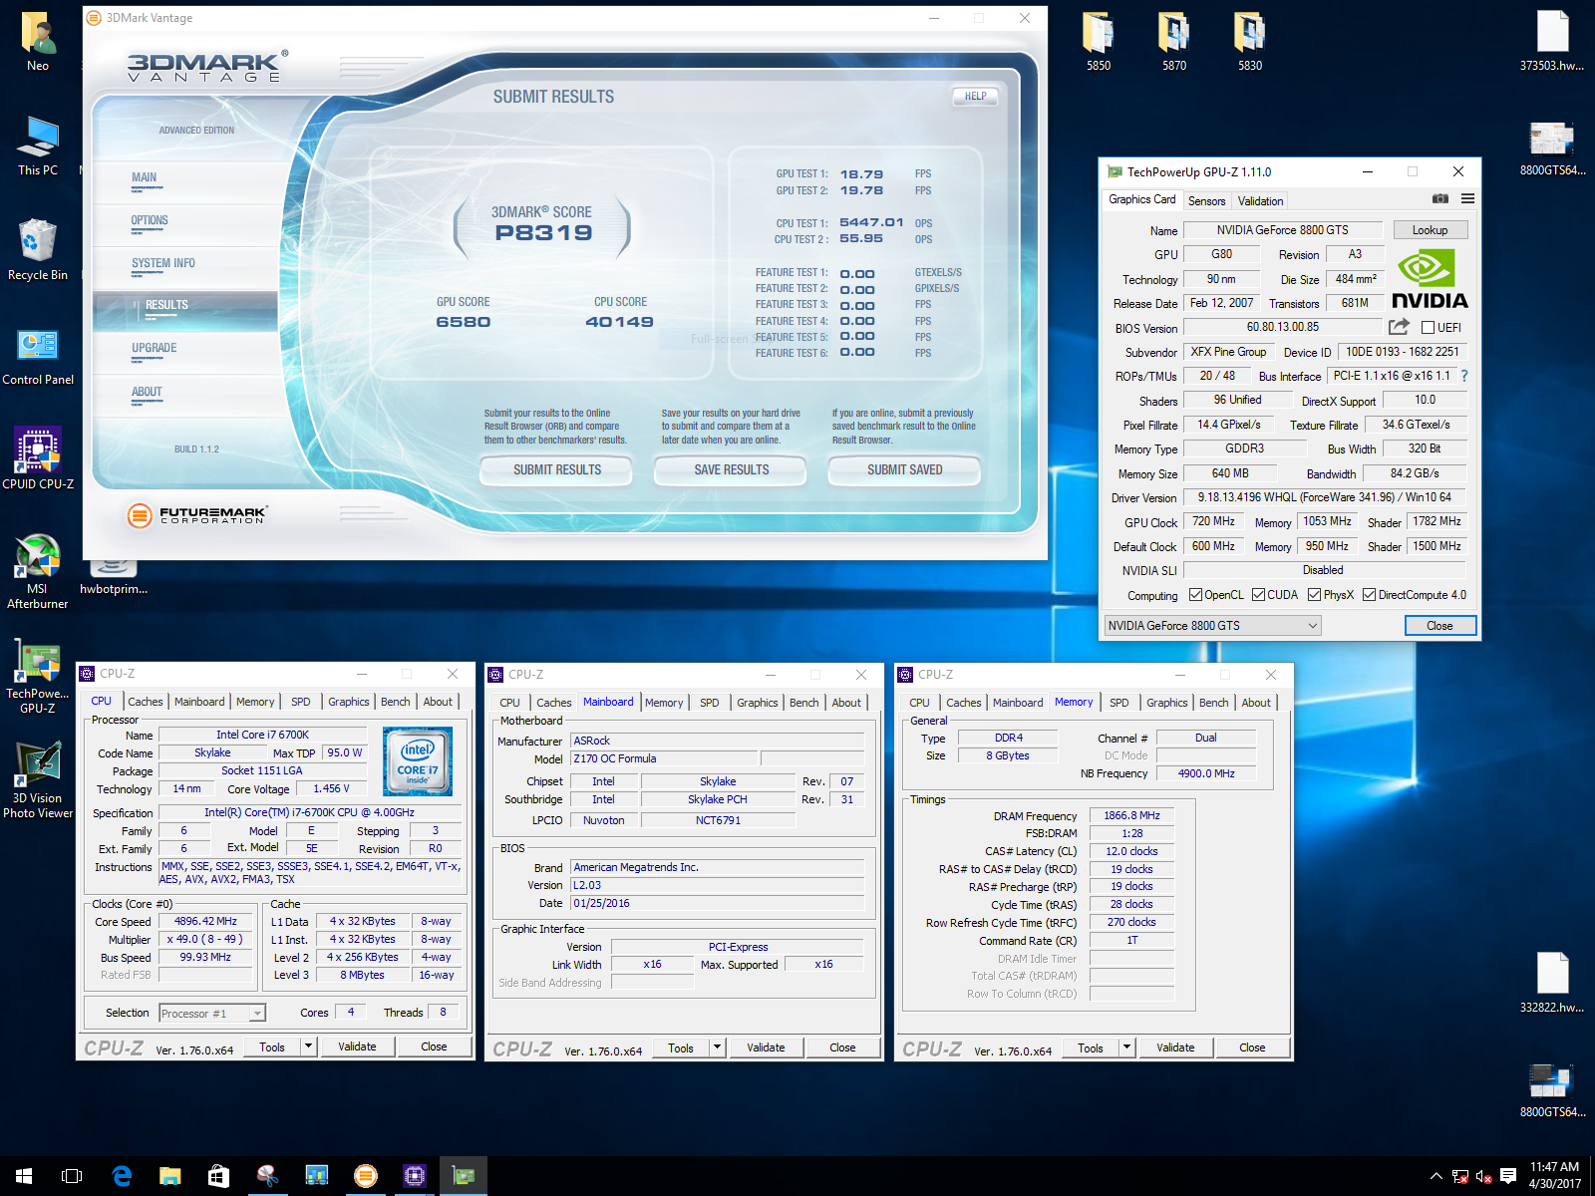
Task: Click the GPU-Z Name field NVIDIA GeForce 8800 GTS
Action: pos(1282,230)
